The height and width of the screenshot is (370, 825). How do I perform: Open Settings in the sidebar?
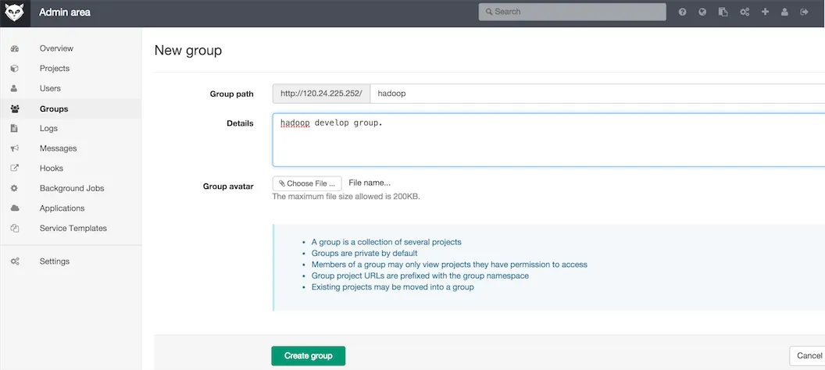(x=55, y=261)
